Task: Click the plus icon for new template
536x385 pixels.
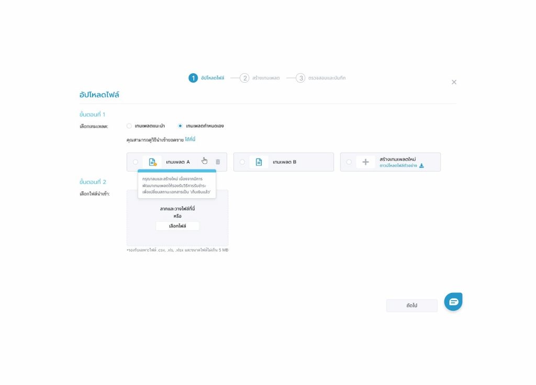Action: coord(365,162)
